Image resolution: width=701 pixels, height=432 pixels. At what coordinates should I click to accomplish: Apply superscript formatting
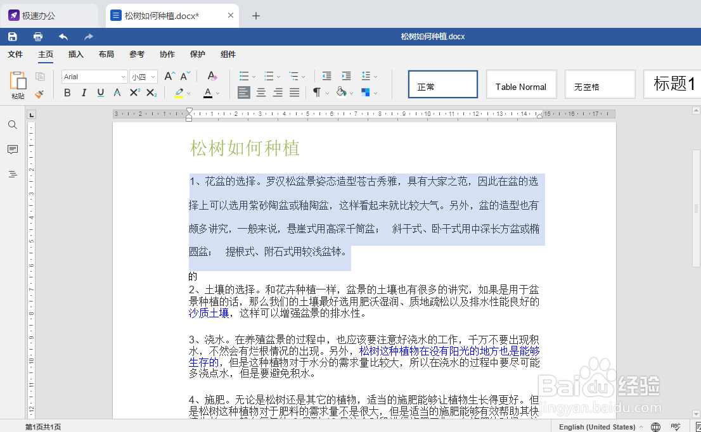(x=134, y=92)
